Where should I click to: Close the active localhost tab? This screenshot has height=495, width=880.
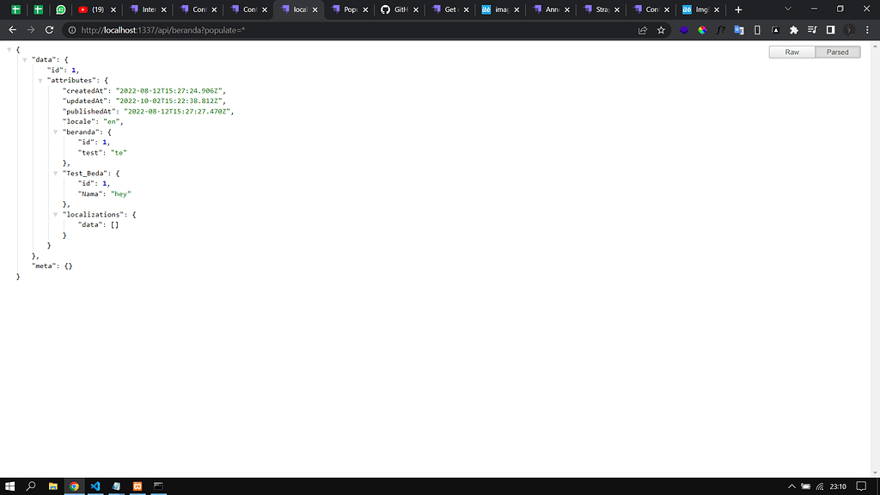click(x=315, y=9)
